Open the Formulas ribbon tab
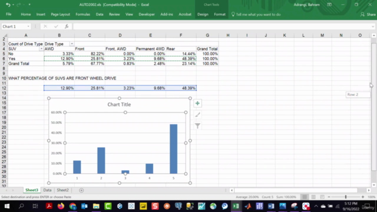Image resolution: width=377 pixels, height=212 pixels. (x=82, y=14)
